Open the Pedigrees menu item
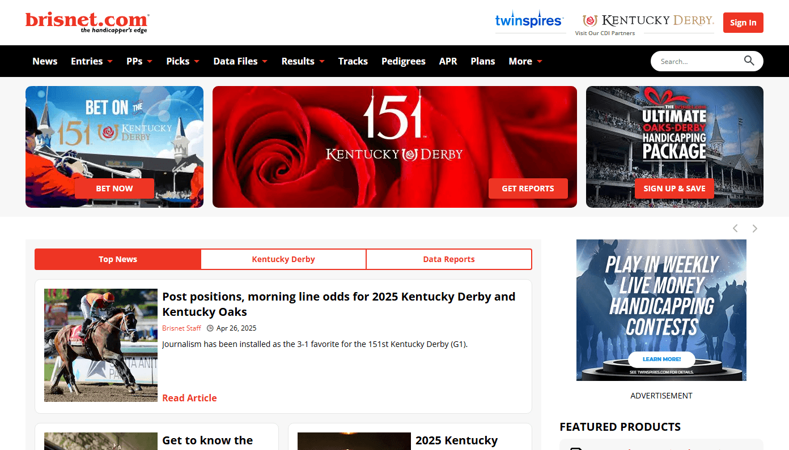The image size is (789, 450). pos(404,61)
